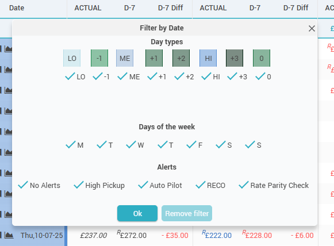334x246 pixels.
Task: Open chart icon beside Thu,10-07-25
Action: pos(9,235)
